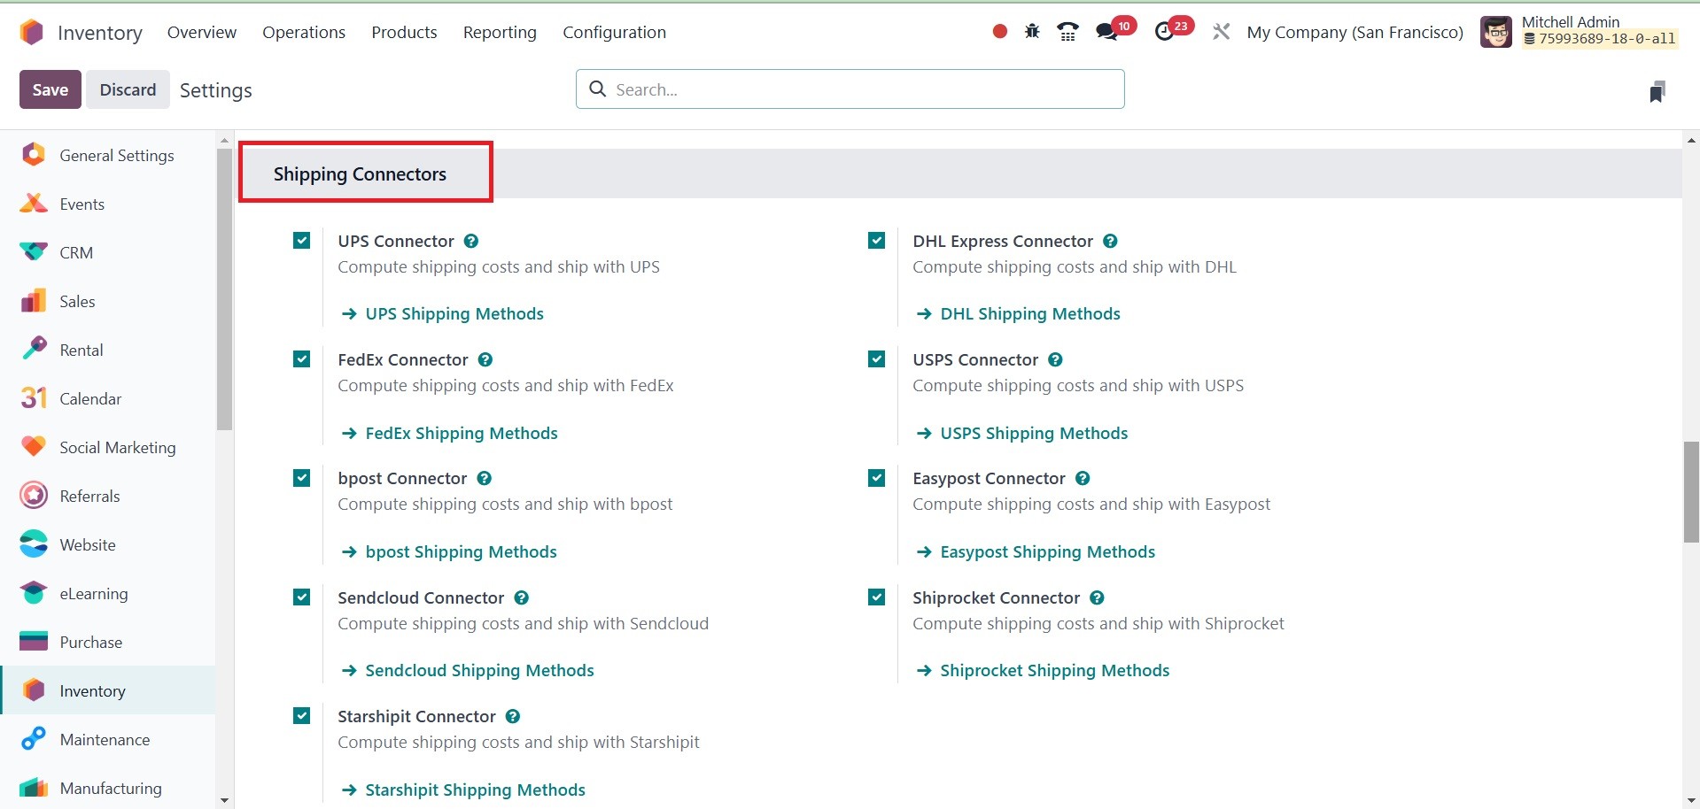Open the Overview menu
This screenshot has width=1700, height=809.
[202, 32]
